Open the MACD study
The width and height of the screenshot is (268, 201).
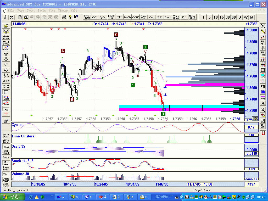point(127,17)
